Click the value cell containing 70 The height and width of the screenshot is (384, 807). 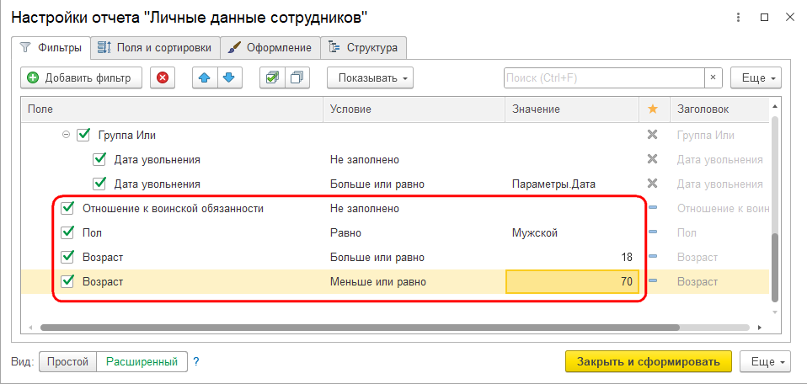tap(572, 281)
